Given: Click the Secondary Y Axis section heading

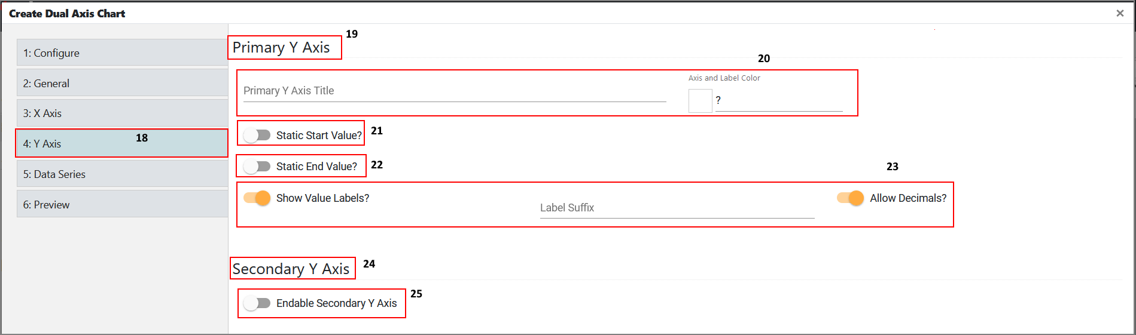Looking at the screenshot, I should click(291, 269).
